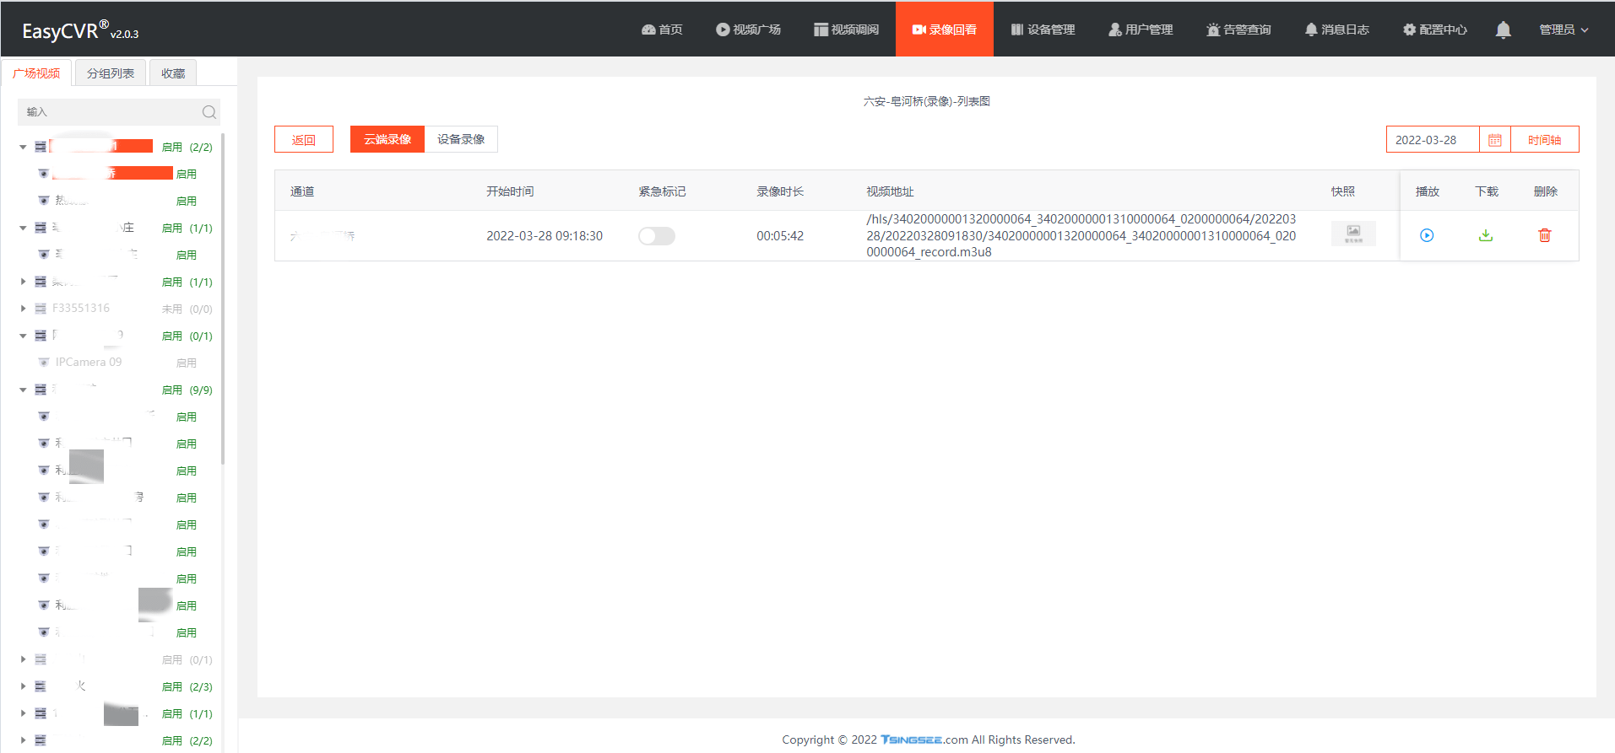Toggle the emergency mark switch

657,236
